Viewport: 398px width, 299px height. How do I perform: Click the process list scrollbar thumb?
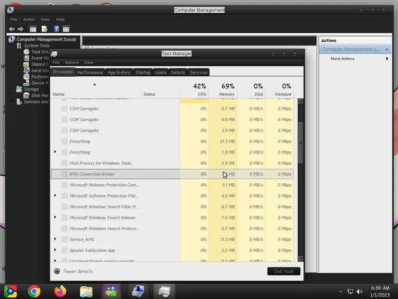[x=300, y=143]
